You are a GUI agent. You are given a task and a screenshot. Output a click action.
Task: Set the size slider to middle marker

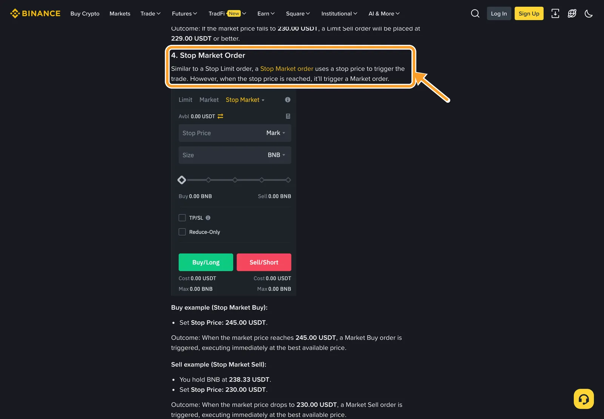coord(235,180)
